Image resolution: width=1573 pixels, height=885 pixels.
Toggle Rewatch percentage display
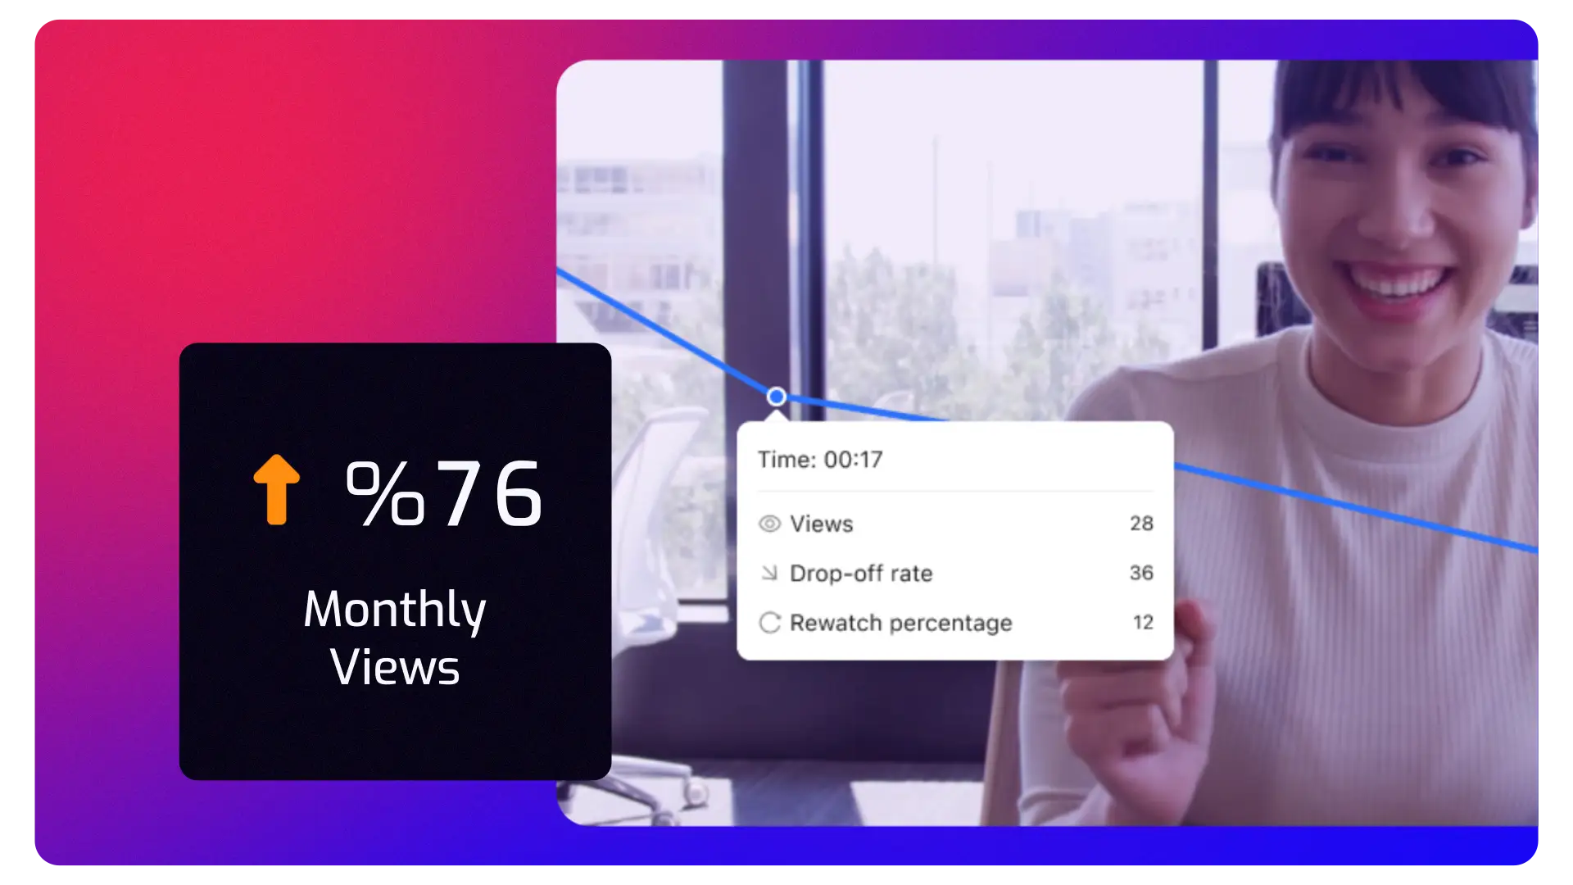click(x=769, y=621)
